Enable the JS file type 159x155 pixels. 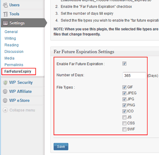[x=124, y=117]
